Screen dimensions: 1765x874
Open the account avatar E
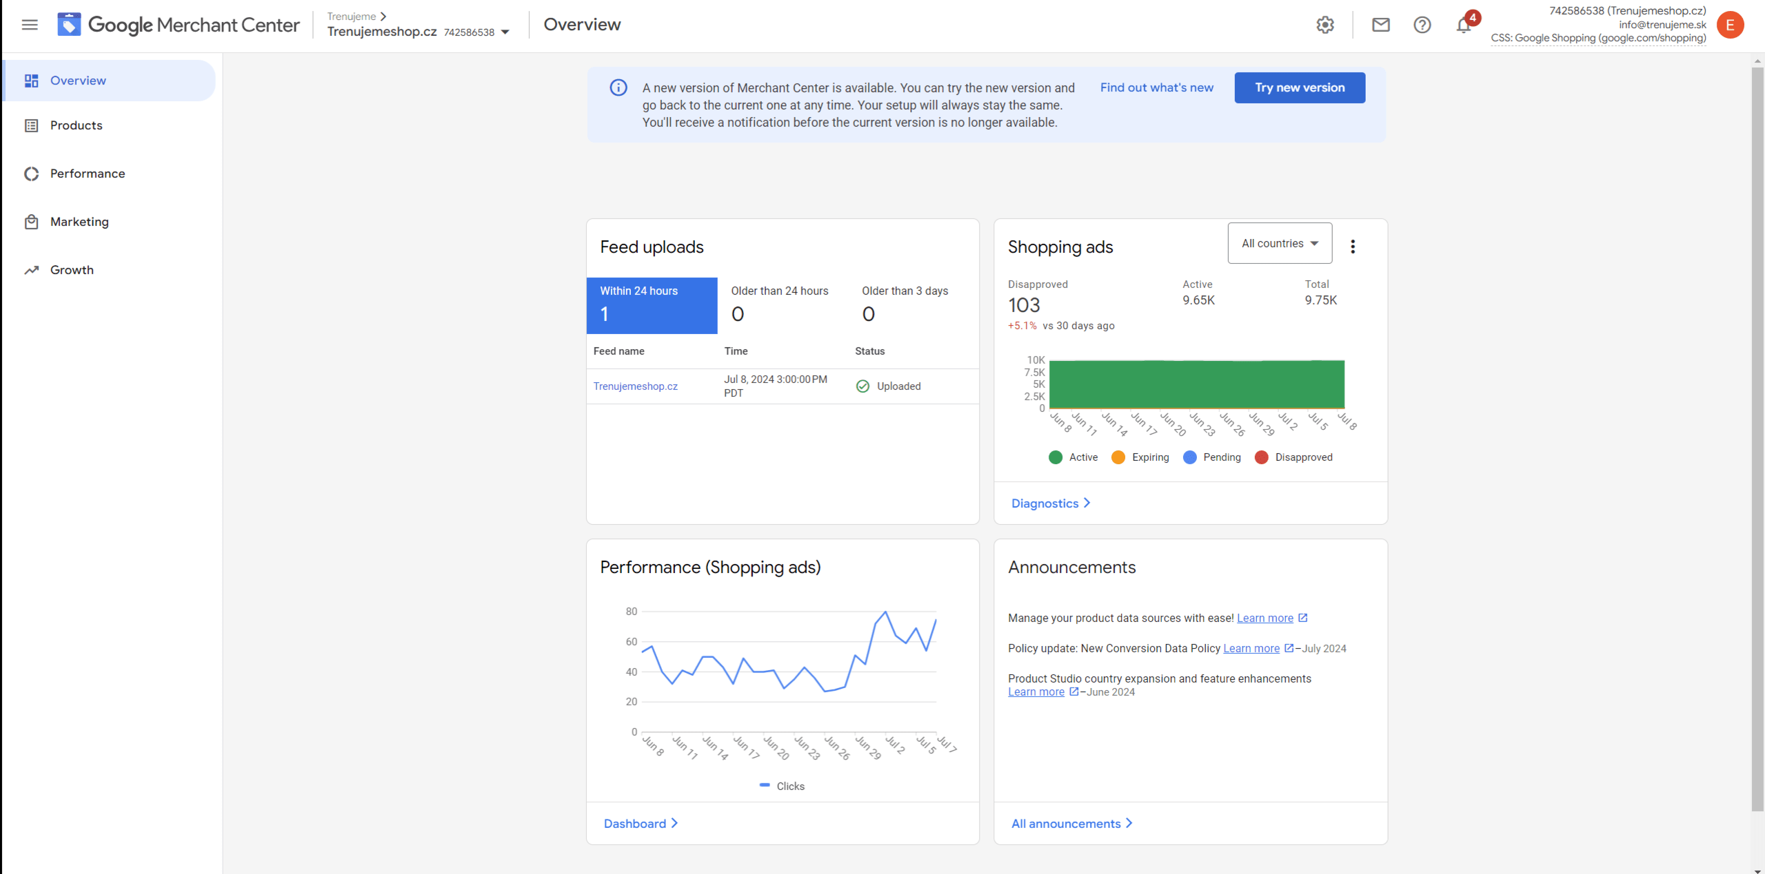pyautogui.click(x=1730, y=25)
